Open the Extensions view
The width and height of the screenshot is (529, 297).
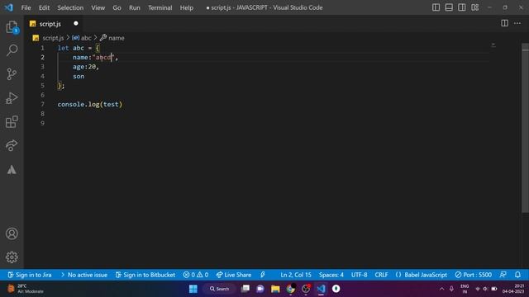click(12, 122)
